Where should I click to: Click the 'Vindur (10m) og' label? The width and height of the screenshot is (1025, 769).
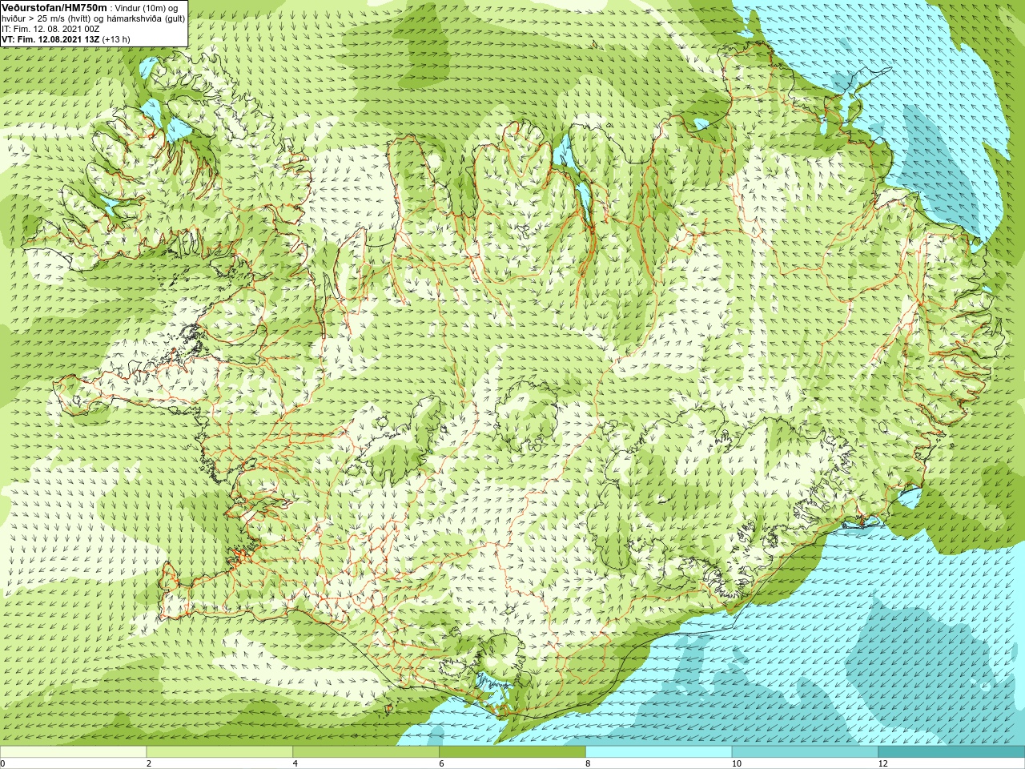coord(147,8)
